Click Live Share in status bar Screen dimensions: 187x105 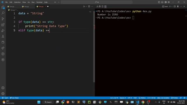click(14, 98)
